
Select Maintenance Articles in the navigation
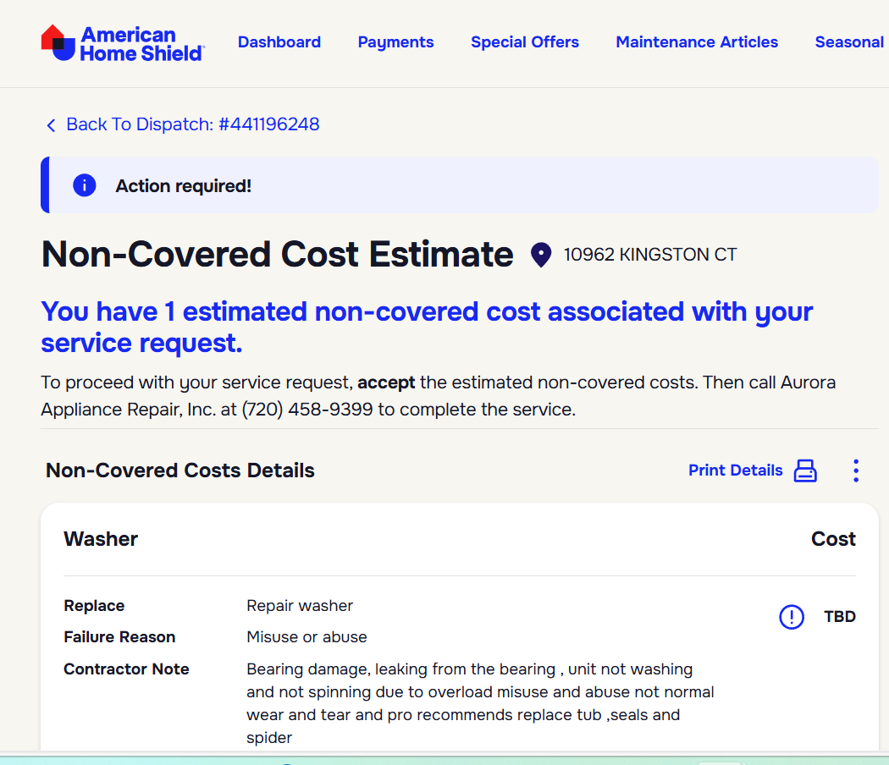pyautogui.click(x=697, y=42)
